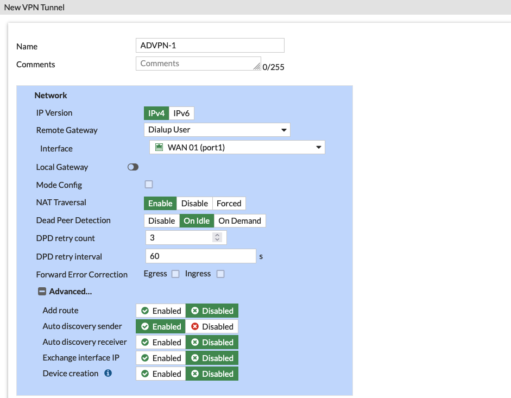511x398 pixels.
Task: Open the Remote Gateway dropdown
Action: [x=217, y=130]
